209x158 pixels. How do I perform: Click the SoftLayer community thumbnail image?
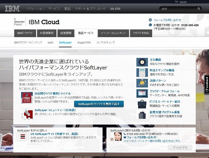coord(27,114)
